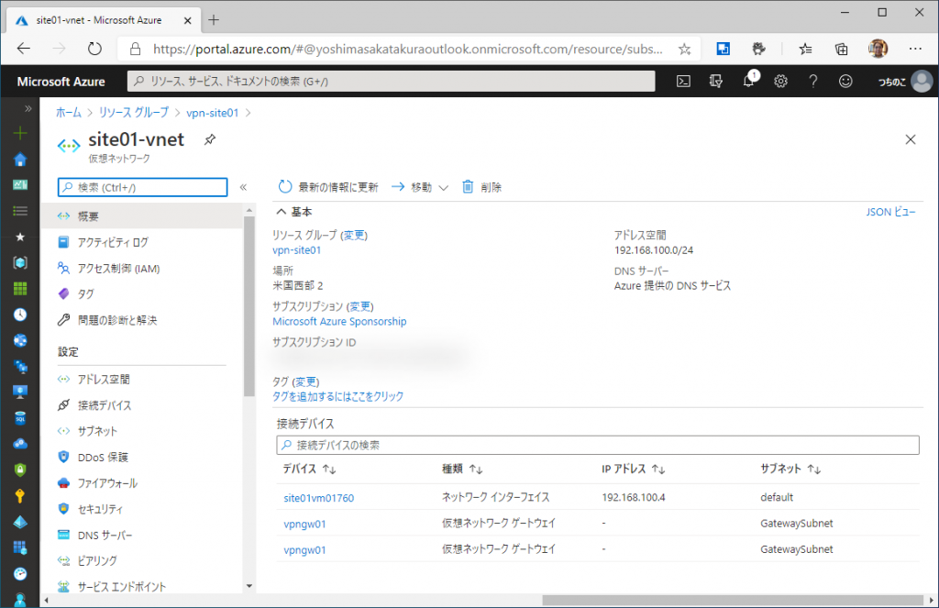Image resolution: width=939 pixels, height=608 pixels.
Task: Reload the page with browser refresh
Action: (94, 49)
